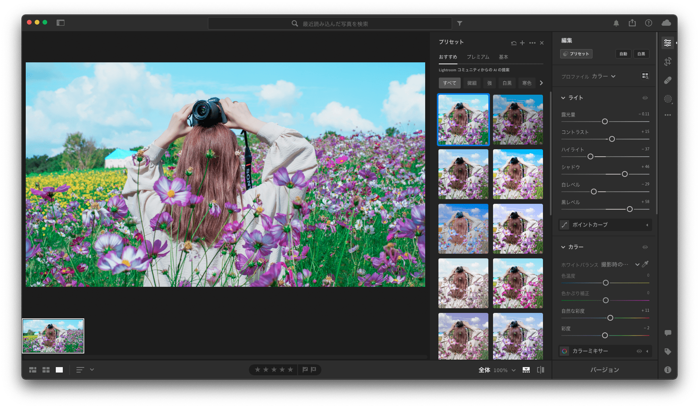Viewport: 699px width, 408px height.
Task: Toggle visibility of the ライト panel edits
Action: 645,98
